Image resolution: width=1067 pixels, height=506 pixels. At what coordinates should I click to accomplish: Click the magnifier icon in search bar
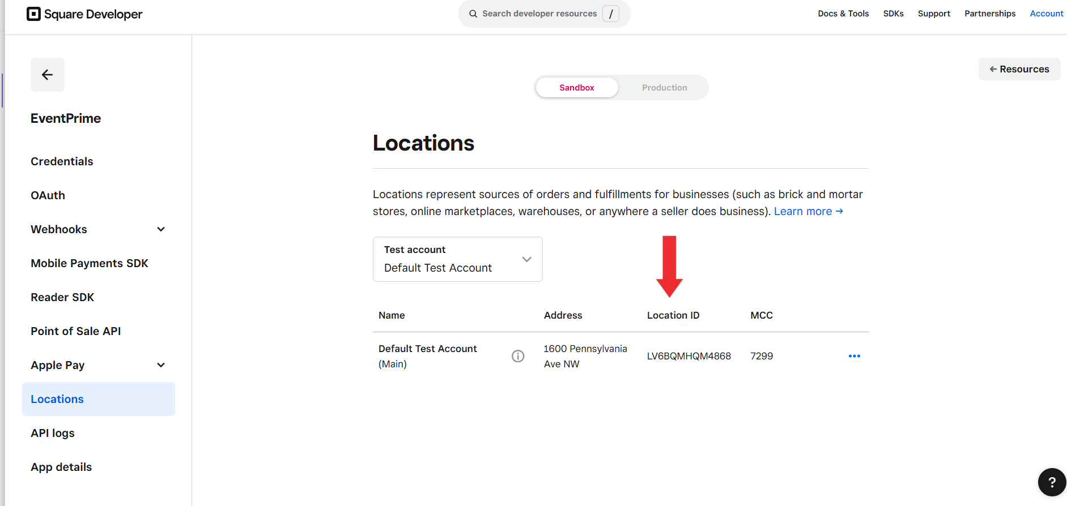click(473, 14)
